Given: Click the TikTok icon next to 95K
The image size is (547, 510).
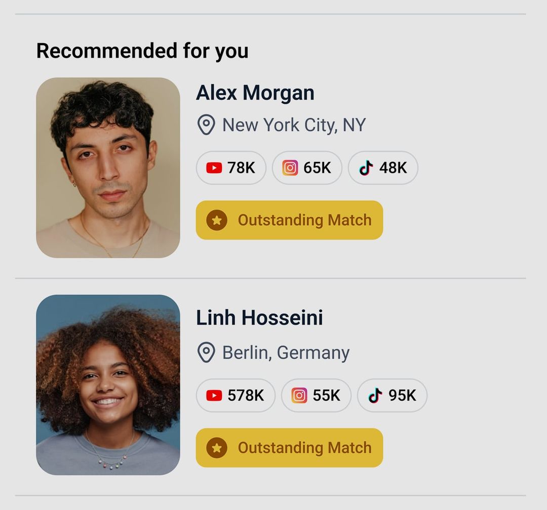Looking at the screenshot, I should (x=375, y=395).
